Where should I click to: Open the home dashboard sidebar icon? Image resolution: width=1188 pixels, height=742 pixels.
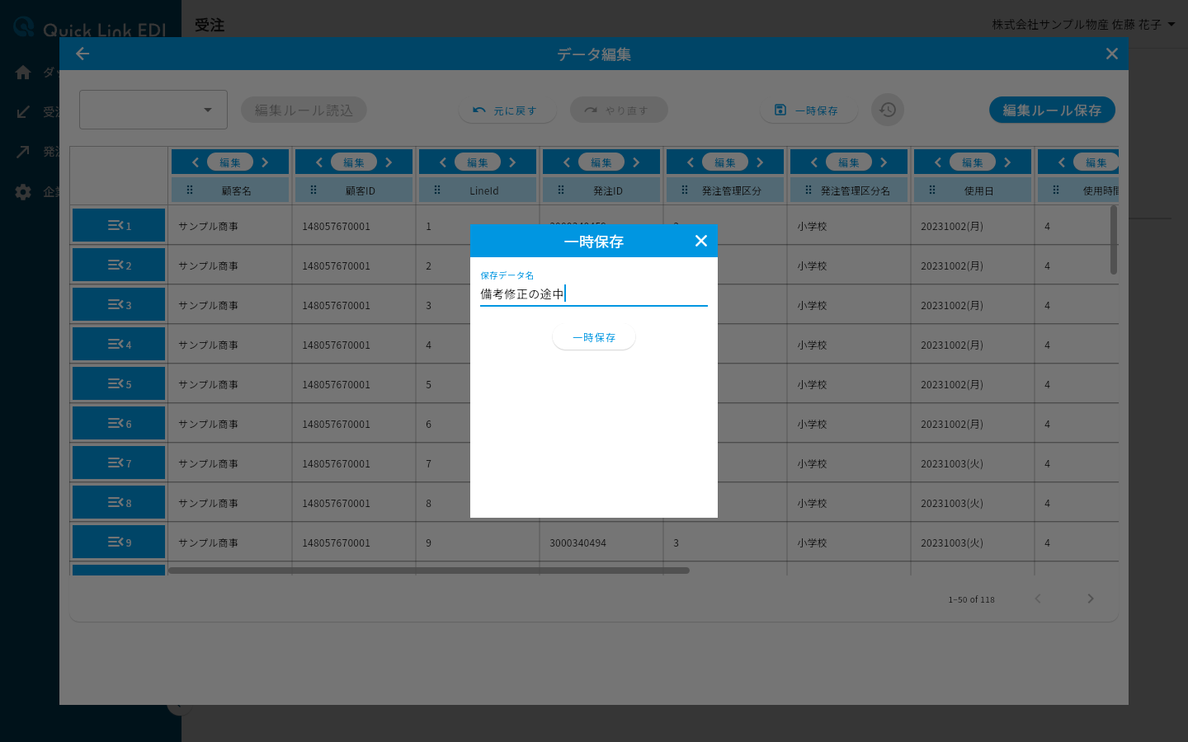tap(23, 73)
